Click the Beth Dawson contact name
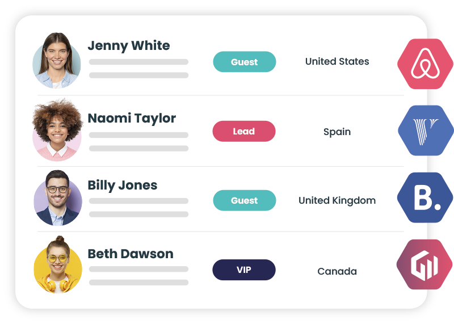454x324 pixels. pos(131,254)
